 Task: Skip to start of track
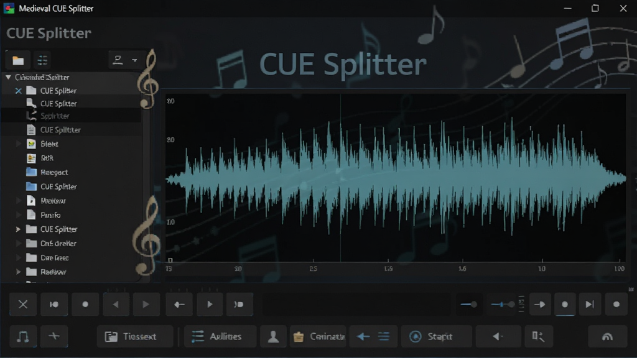pyautogui.click(x=54, y=305)
